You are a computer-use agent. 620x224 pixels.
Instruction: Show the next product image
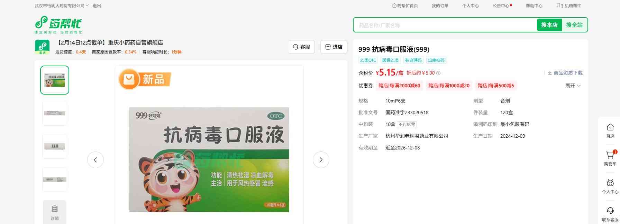321,160
